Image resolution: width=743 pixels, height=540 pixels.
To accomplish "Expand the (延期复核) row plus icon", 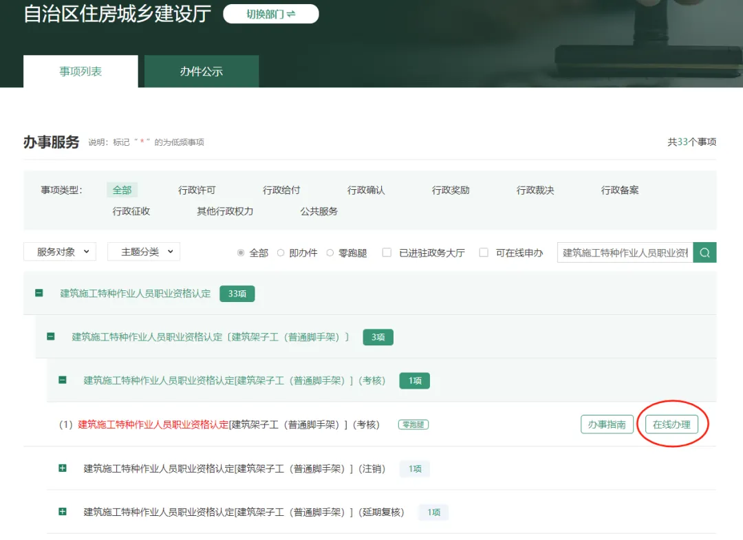I will click(63, 512).
